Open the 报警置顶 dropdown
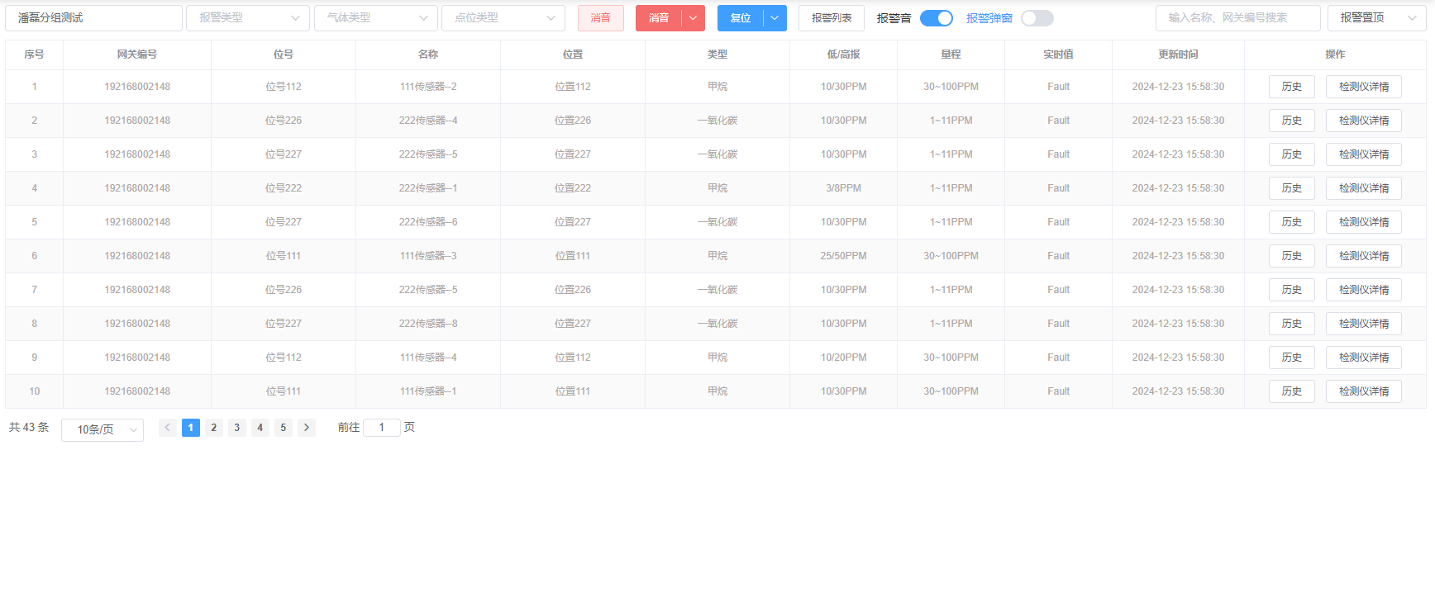Screen dimensions: 1435x597 tap(1376, 18)
